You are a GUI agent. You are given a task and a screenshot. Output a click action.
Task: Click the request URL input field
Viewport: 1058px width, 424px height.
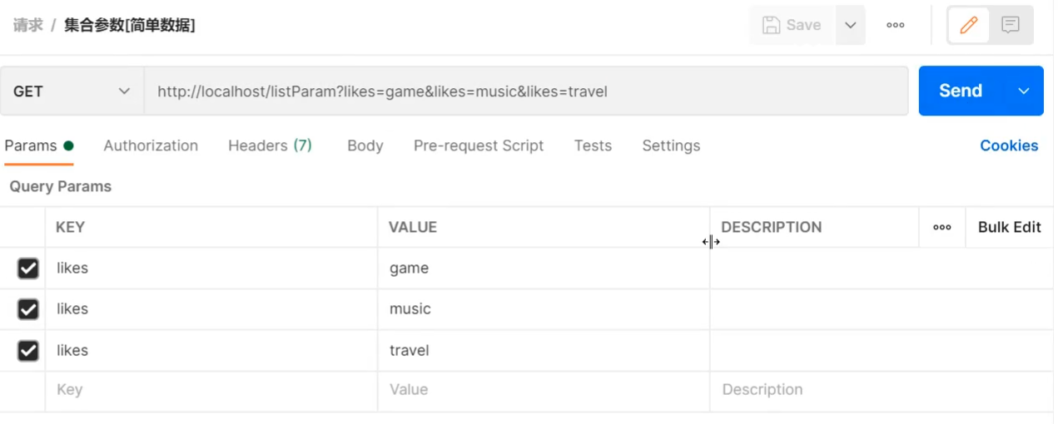click(526, 91)
